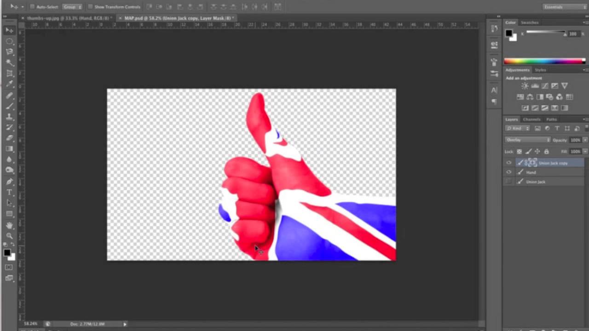This screenshot has width=589, height=331.
Task: Open the Auto-Select Group dropdown
Action: tap(73, 7)
